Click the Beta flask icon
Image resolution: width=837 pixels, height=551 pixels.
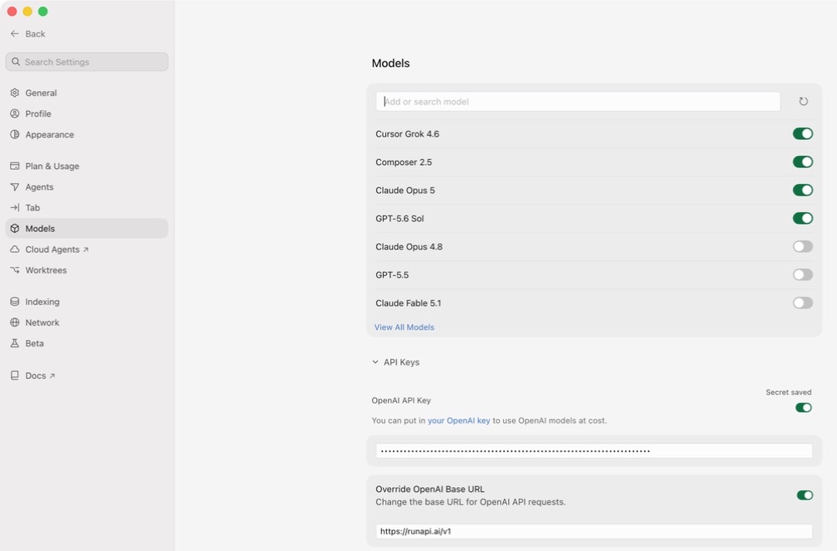[x=15, y=343]
